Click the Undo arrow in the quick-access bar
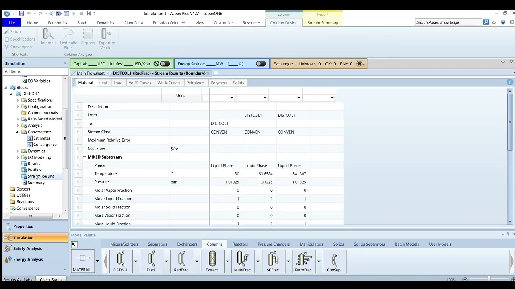 tap(29, 14)
